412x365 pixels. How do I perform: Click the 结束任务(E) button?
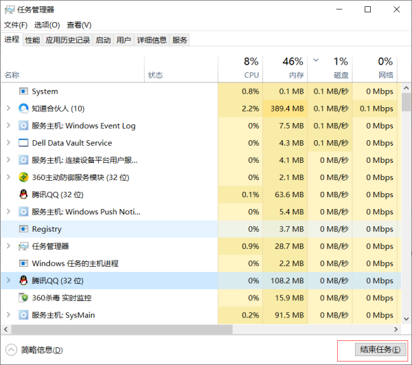pos(380,349)
